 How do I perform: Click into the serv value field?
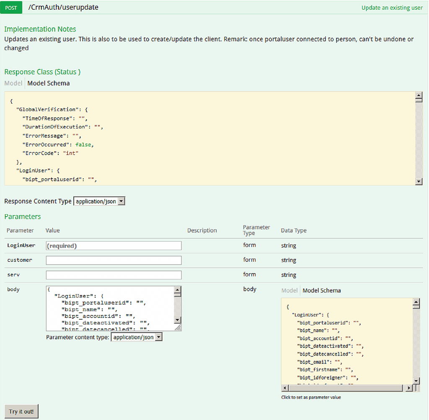coord(114,275)
